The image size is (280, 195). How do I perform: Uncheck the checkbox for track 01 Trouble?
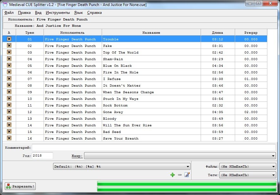(x=9, y=39)
